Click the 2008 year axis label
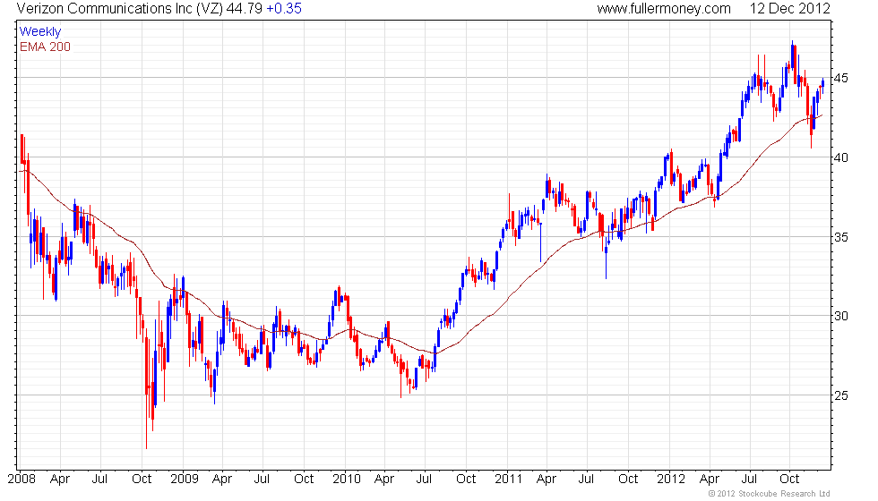 (x=22, y=479)
